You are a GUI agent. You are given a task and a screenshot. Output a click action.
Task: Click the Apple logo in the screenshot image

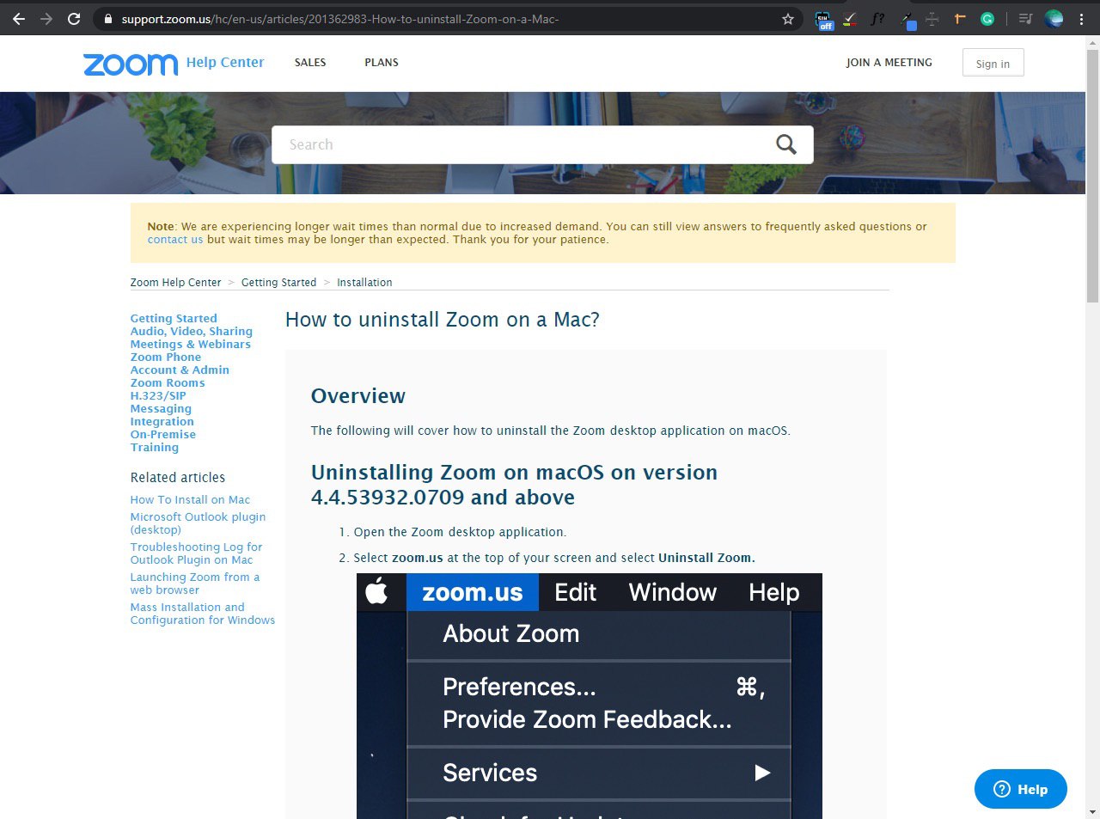[x=376, y=591]
